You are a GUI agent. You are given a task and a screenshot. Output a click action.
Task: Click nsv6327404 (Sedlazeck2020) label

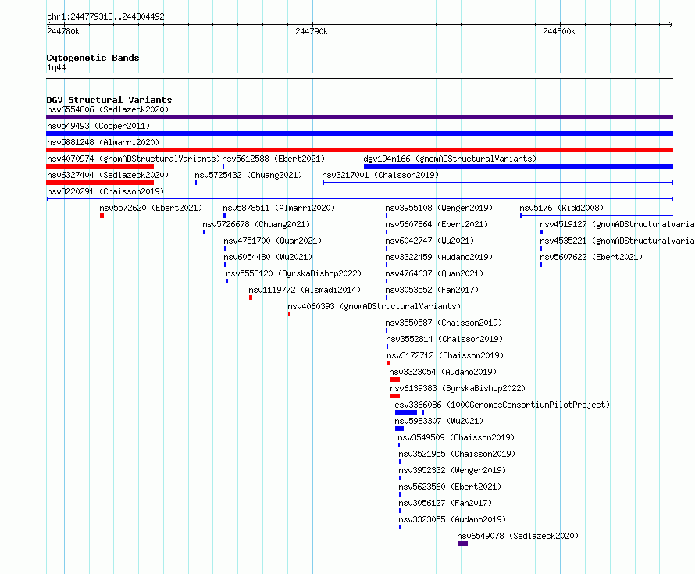[x=108, y=175]
